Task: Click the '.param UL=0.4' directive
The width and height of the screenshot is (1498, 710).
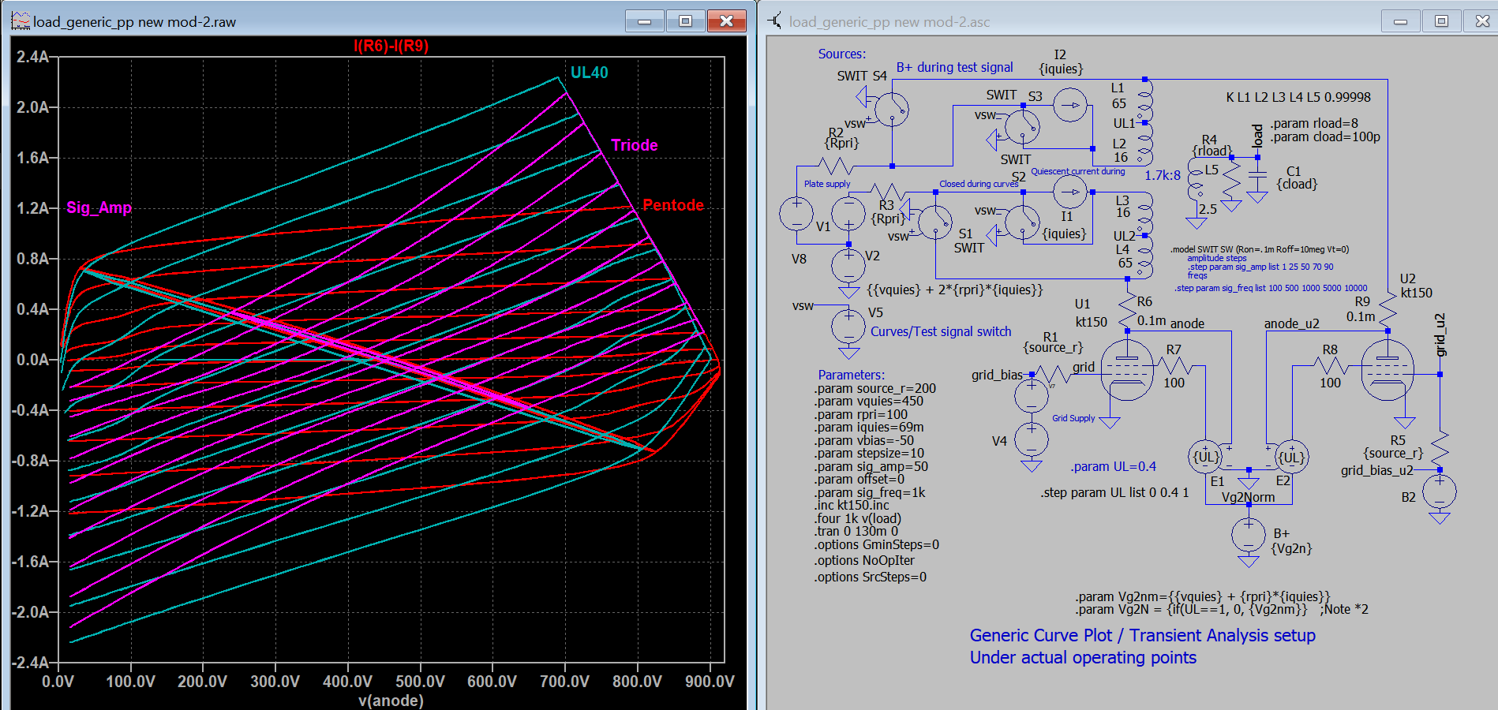Action: click(1114, 467)
